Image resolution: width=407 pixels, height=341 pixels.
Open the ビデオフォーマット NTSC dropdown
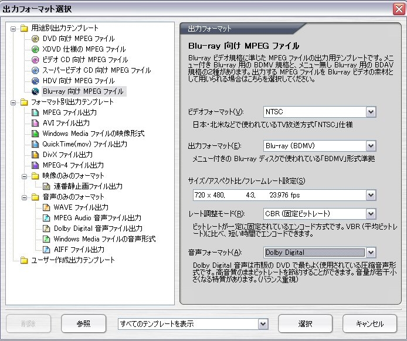[371, 112]
